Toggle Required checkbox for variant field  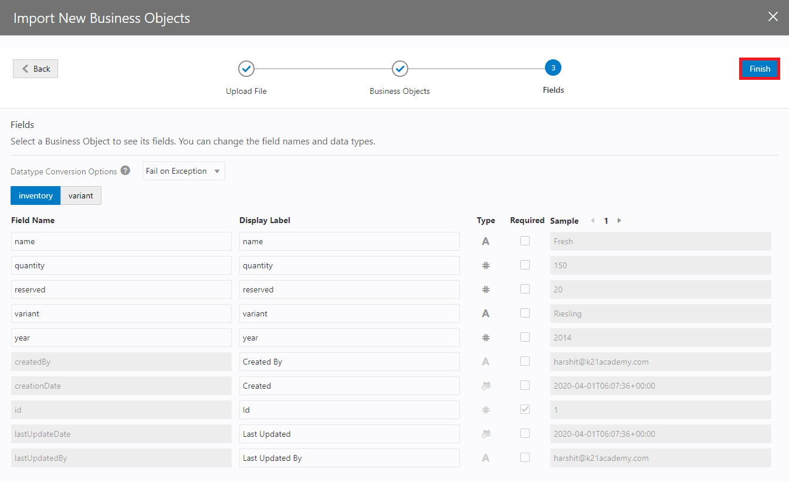tap(525, 313)
